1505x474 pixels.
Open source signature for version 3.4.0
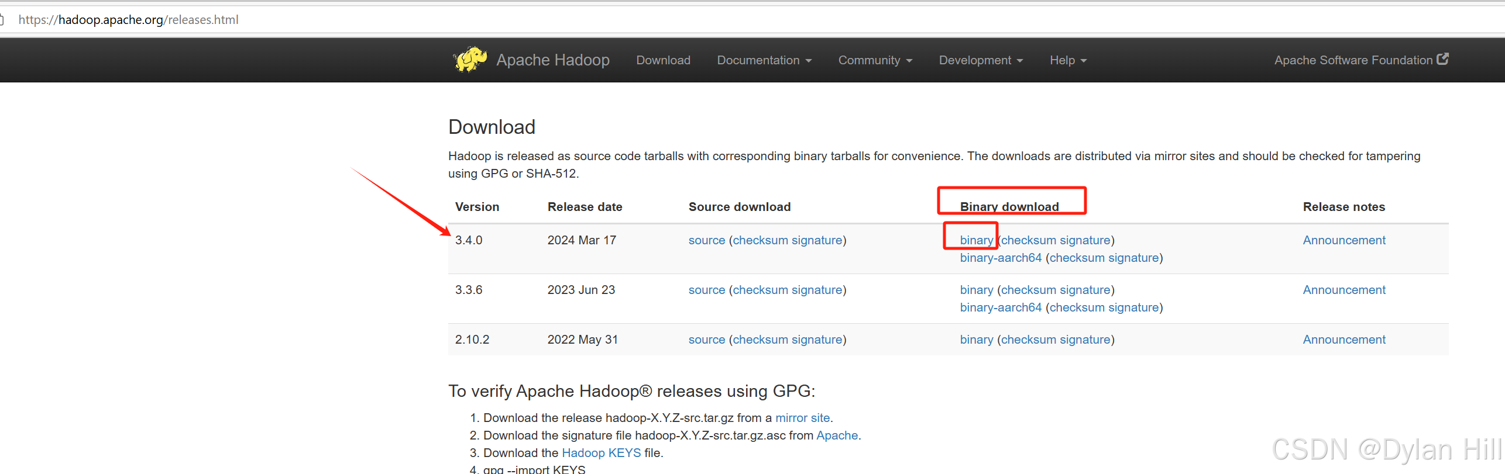coord(817,240)
